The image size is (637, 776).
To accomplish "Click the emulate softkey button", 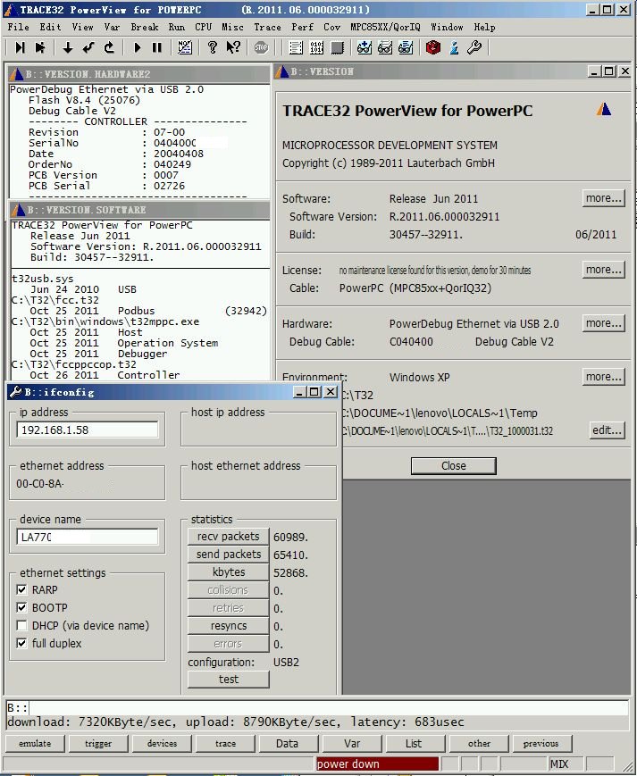I will 35,743.
